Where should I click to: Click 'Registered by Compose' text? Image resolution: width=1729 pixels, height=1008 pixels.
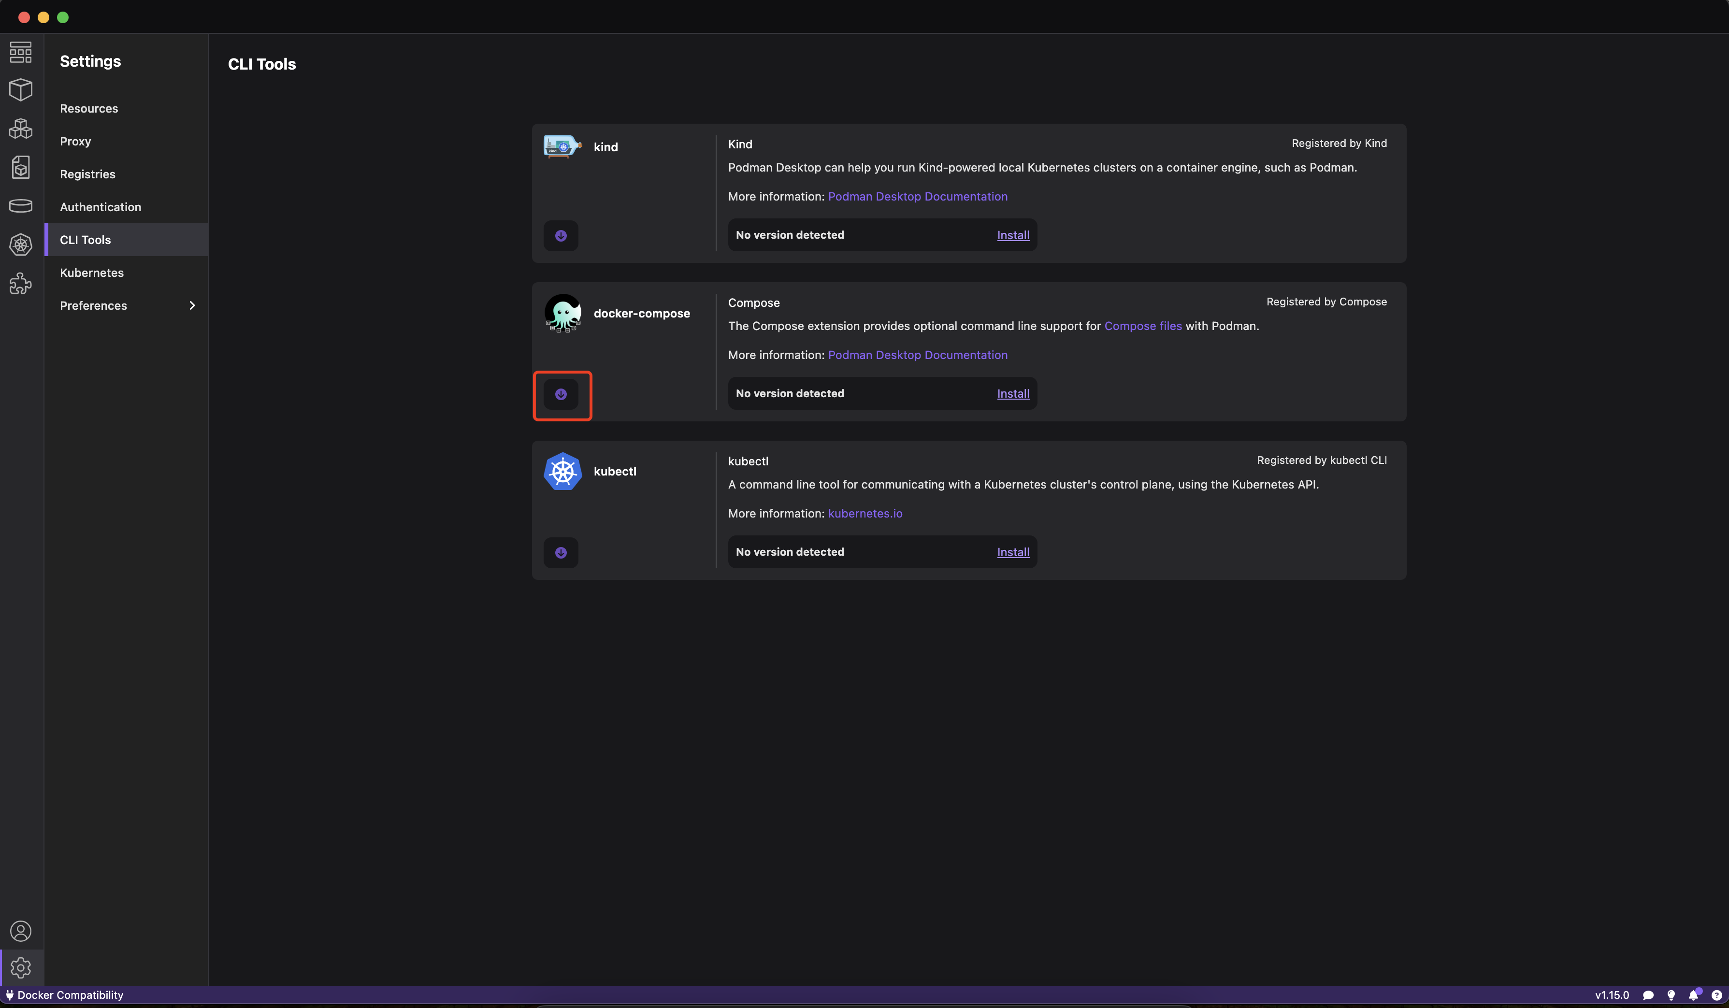click(x=1326, y=302)
